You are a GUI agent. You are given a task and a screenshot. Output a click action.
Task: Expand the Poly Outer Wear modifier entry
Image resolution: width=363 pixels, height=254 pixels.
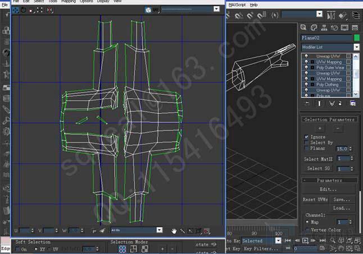point(312,67)
